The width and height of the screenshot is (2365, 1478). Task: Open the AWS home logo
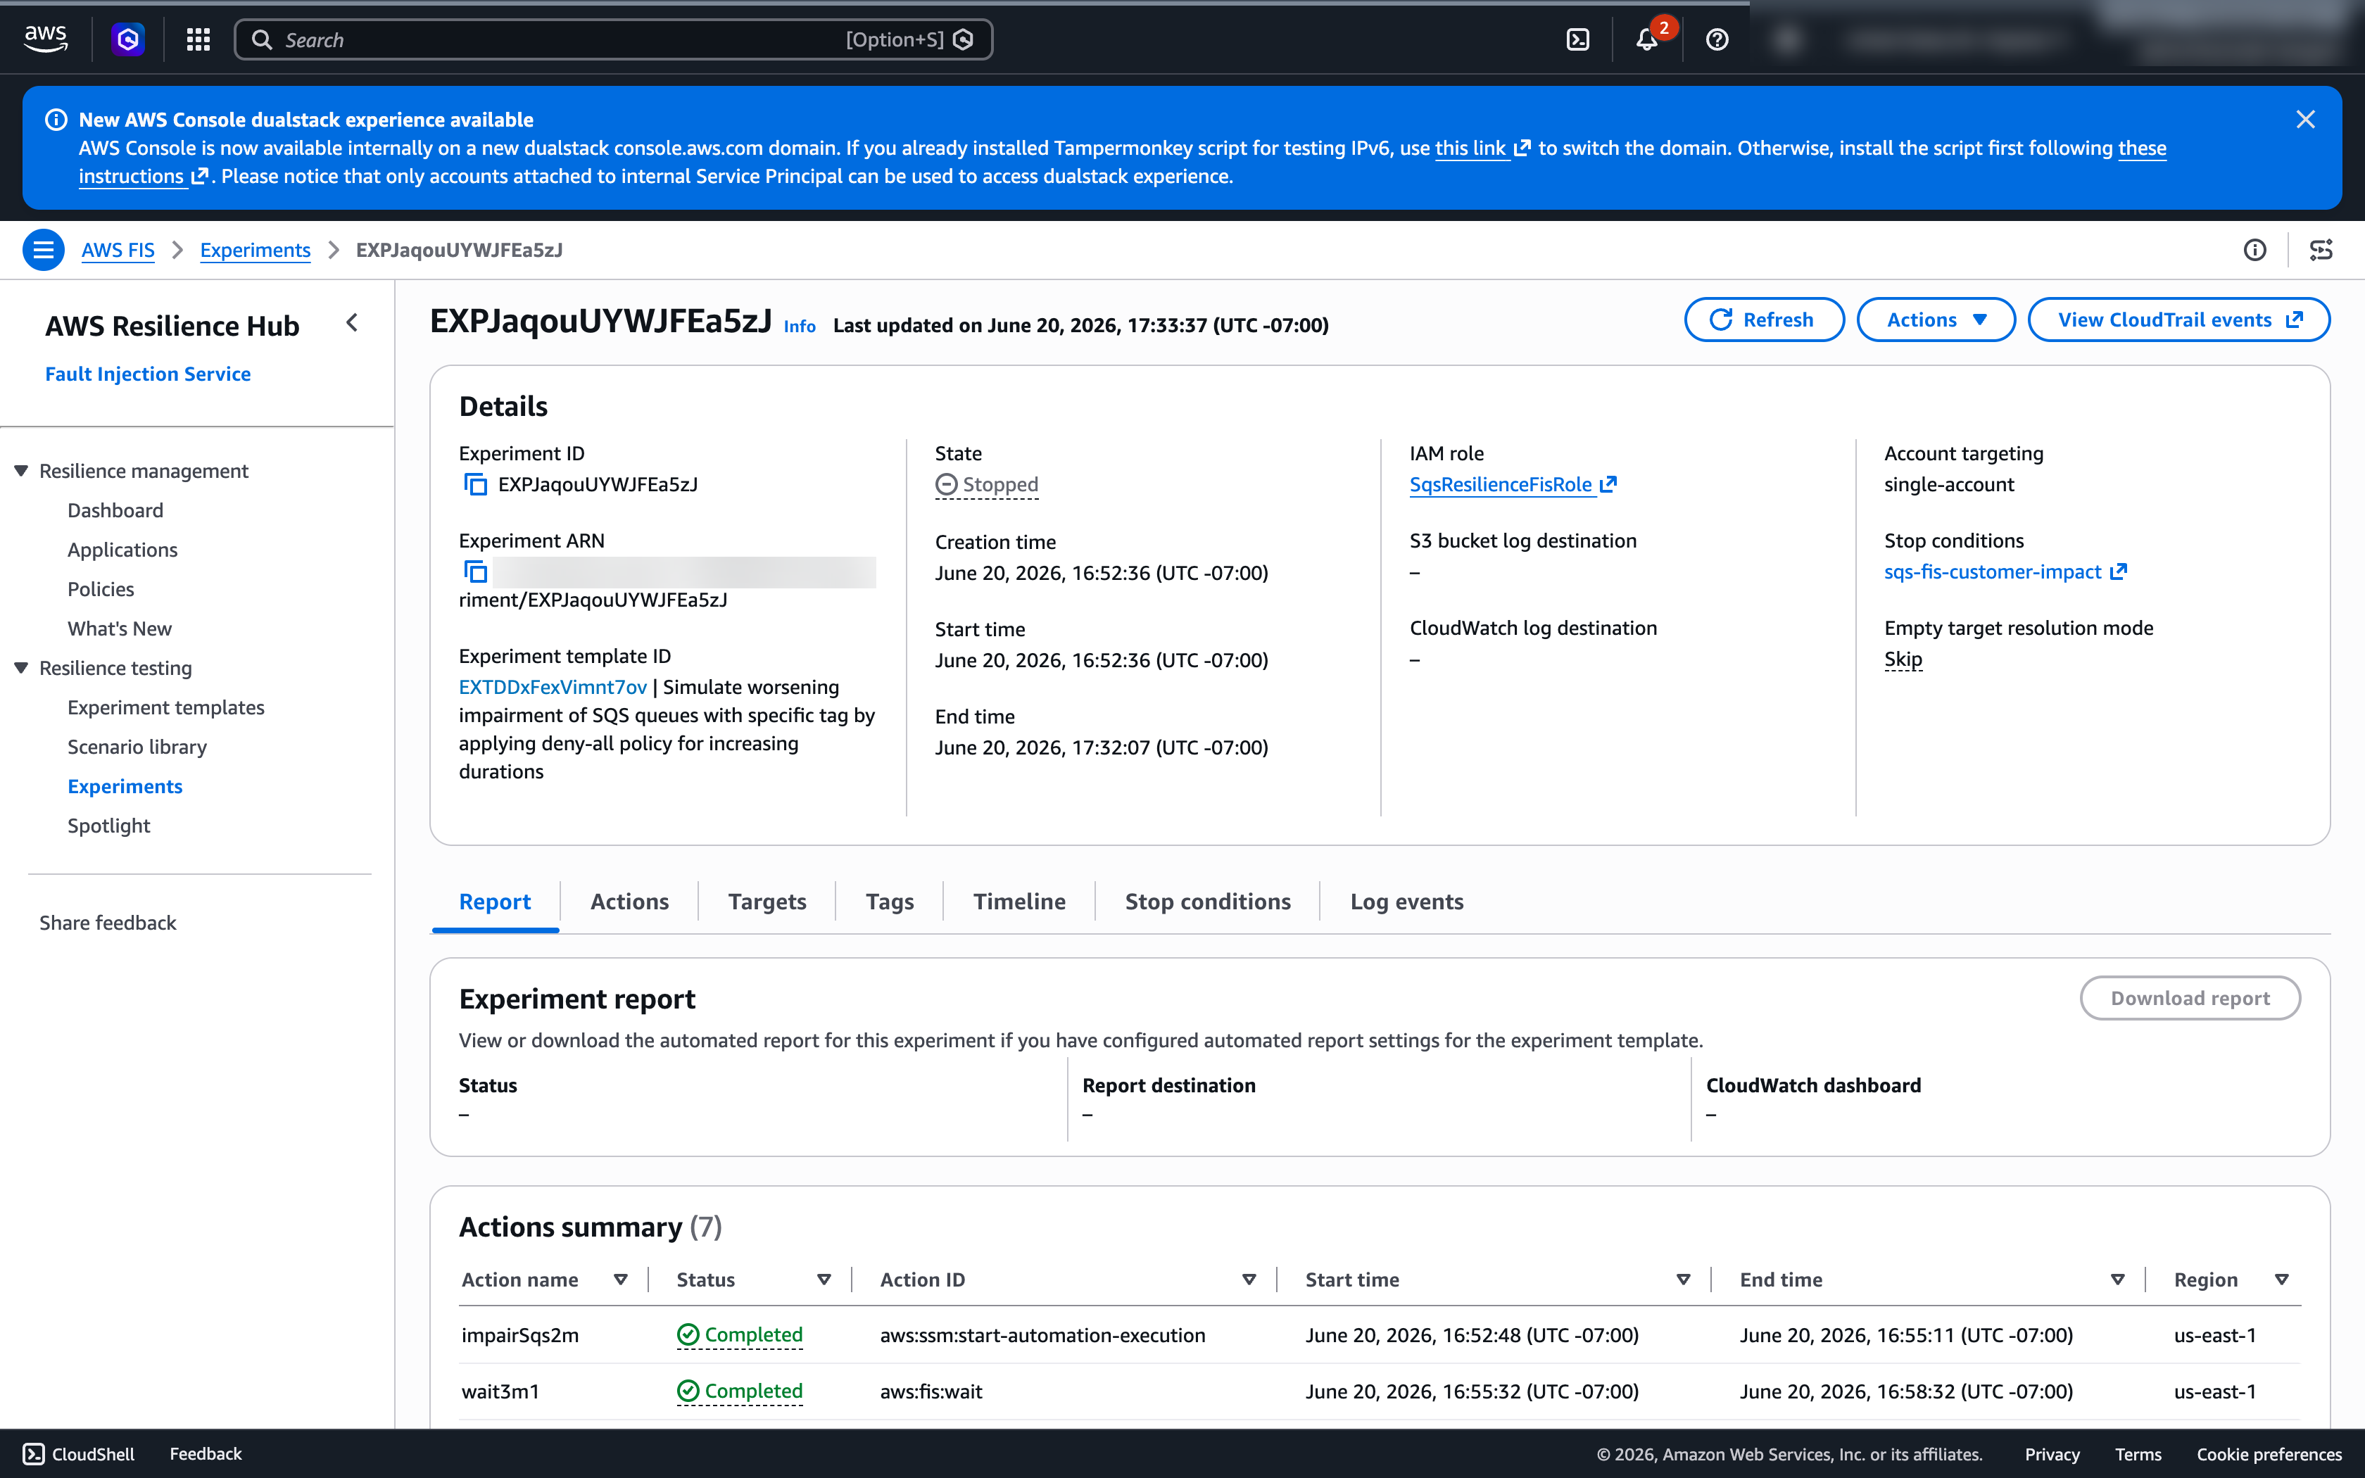45,39
